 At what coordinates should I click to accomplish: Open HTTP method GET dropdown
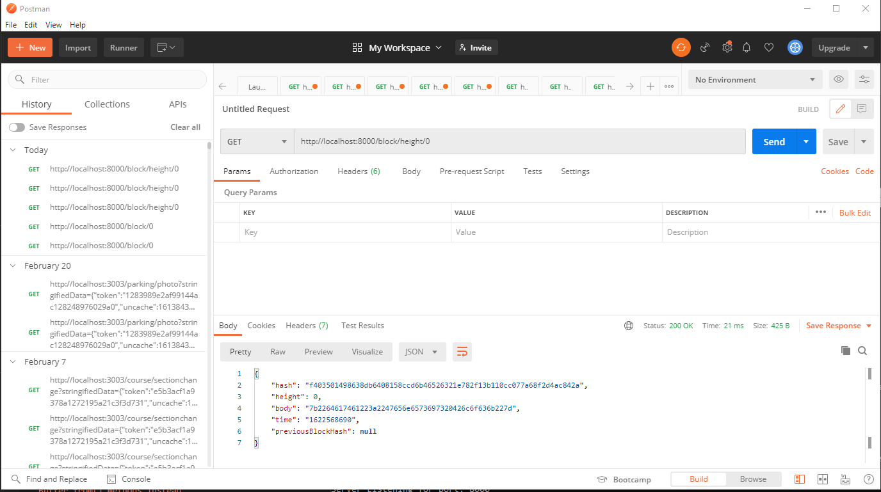pyautogui.click(x=257, y=141)
